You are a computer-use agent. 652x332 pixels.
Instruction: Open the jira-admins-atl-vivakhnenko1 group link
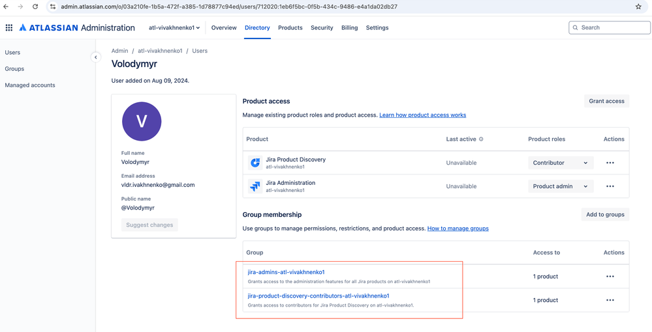[286, 272]
